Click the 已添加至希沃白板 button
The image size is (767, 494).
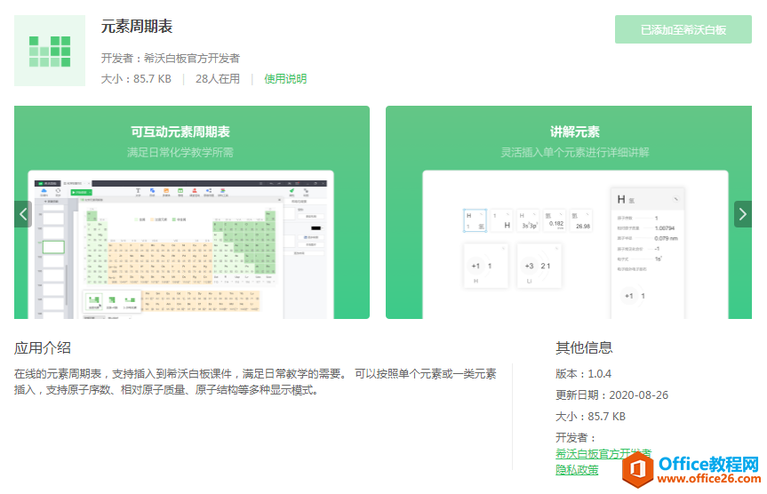(x=683, y=29)
